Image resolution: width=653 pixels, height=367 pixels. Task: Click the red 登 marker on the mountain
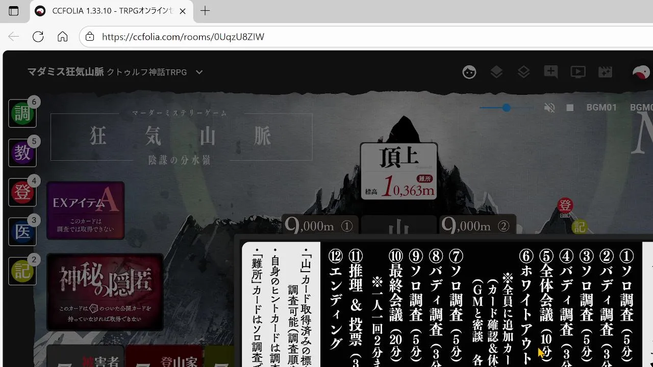[x=565, y=206]
